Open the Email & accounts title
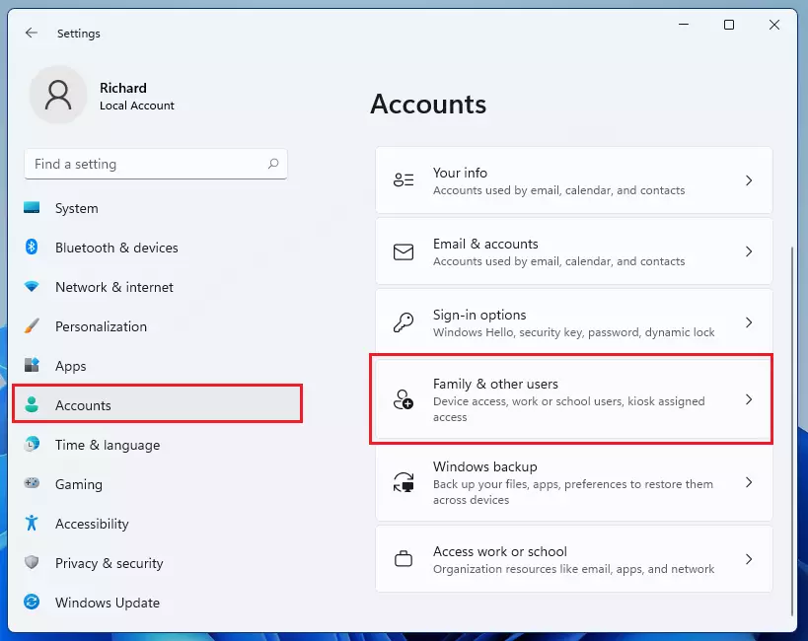Viewport: 808px width, 641px height. (x=485, y=244)
